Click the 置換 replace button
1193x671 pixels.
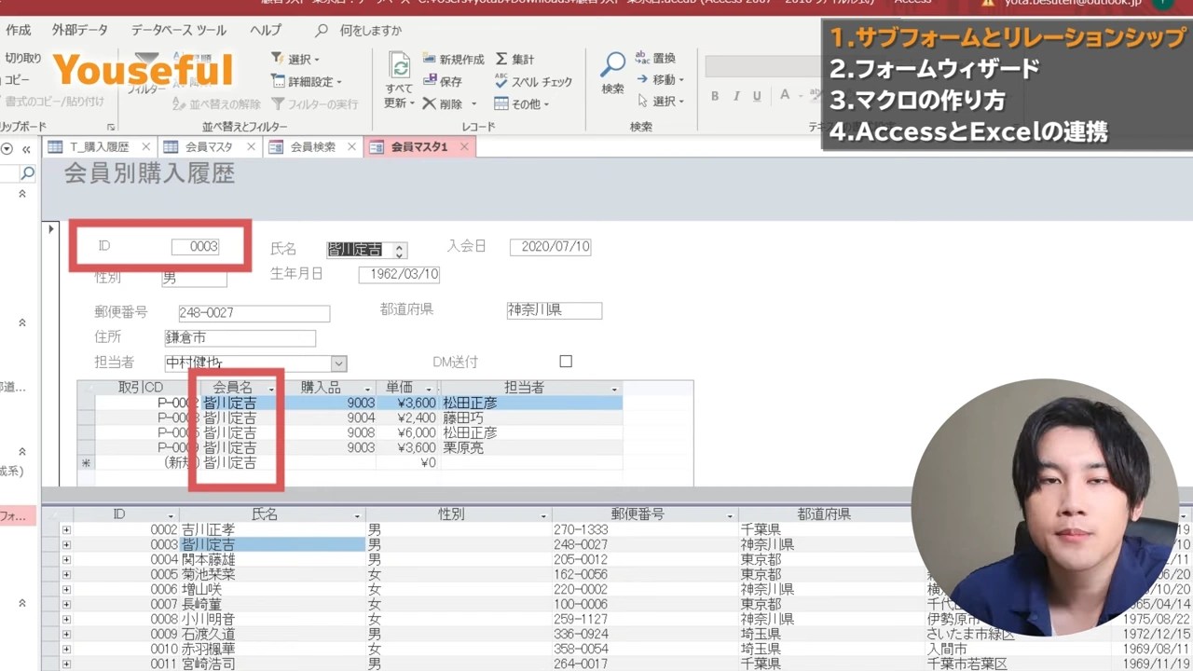pyautogui.click(x=656, y=58)
